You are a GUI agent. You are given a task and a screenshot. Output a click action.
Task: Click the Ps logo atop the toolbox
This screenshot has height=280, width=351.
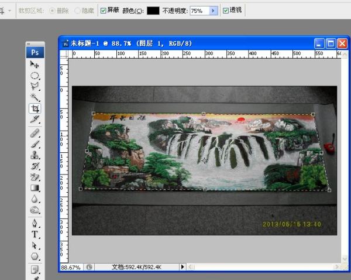pos(35,53)
